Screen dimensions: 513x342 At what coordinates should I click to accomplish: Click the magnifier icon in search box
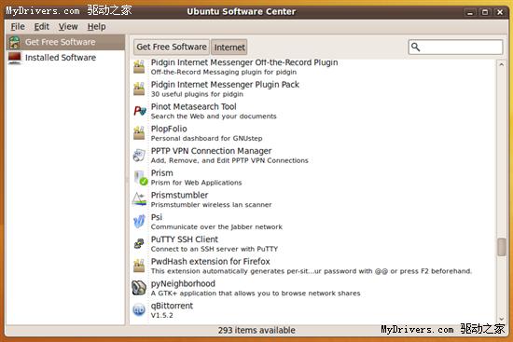click(x=415, y=48)
